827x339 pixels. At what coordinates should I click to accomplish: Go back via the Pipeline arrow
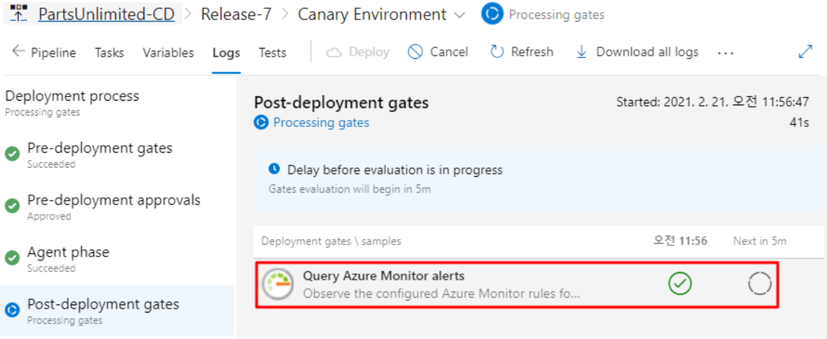[x=44, y=52]
